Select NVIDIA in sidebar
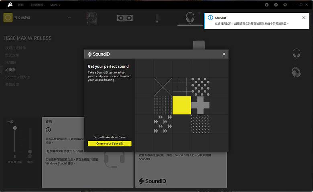The height and width of the screenshot is (192, 313). click(x=10, y=62)
